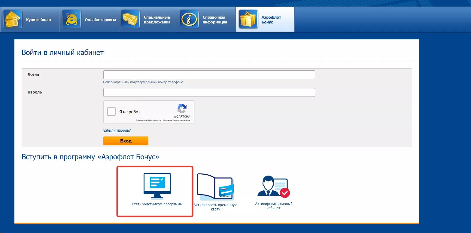Click the 'Вступить в программу «Аэрофлот Бонус»' heading
This screenshot has height=233, width=471.
90,157
